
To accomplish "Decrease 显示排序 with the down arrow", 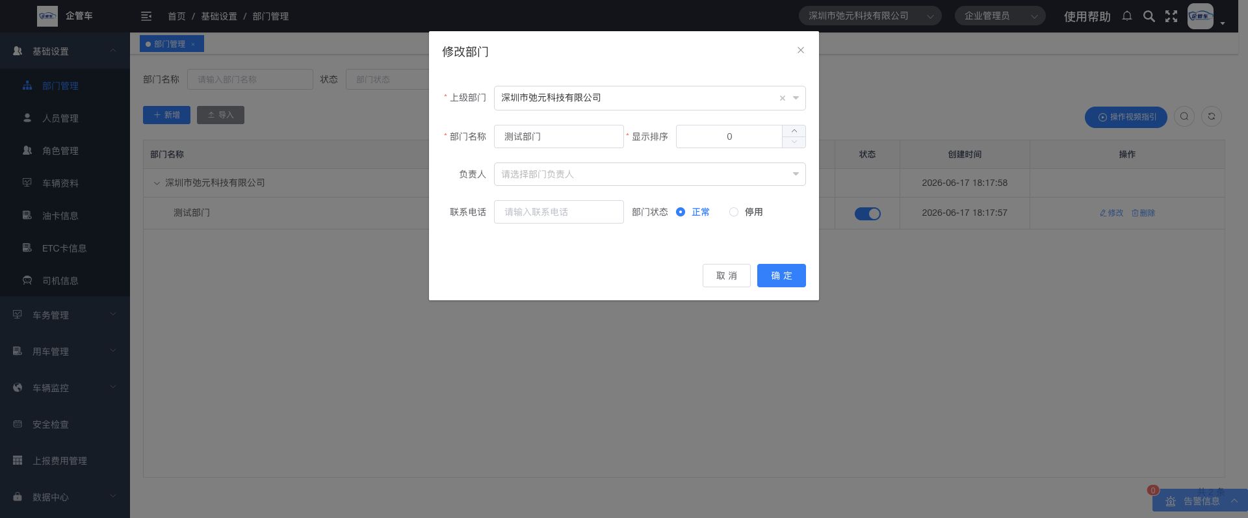I will point(794,142).
